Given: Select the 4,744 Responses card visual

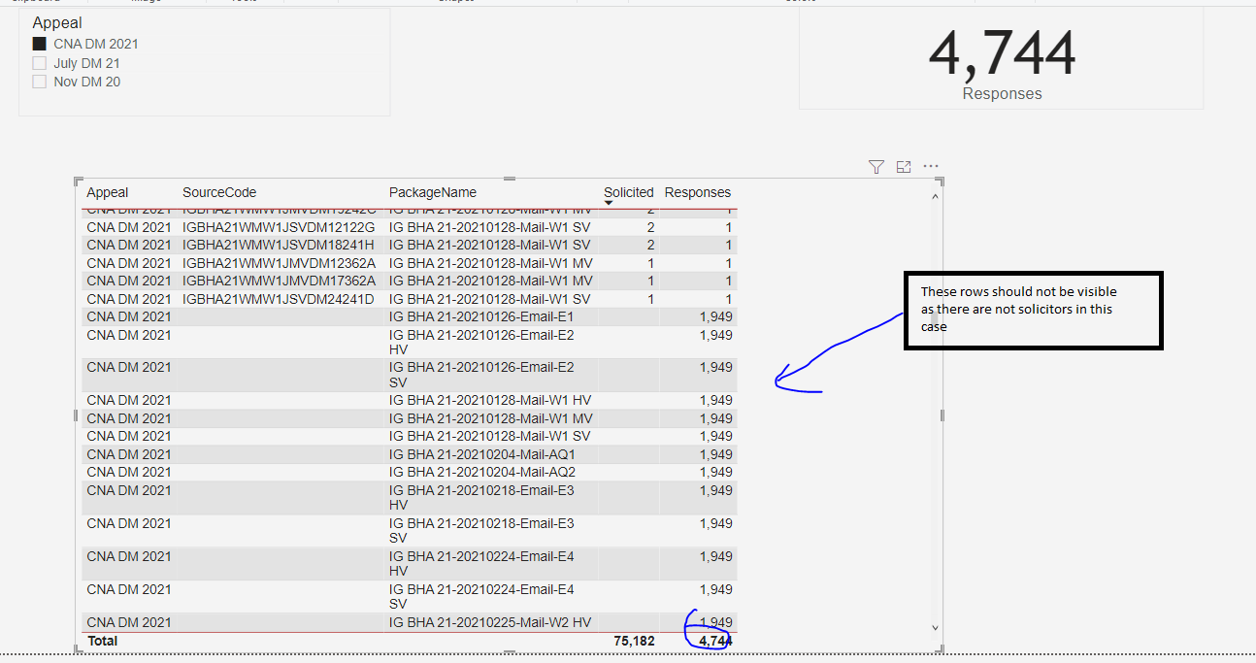Looking at the screenshot, I should [1001, 58].
